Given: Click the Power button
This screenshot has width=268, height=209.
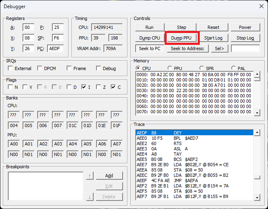Looking at the screenshot, I should (x=245, y=27).
